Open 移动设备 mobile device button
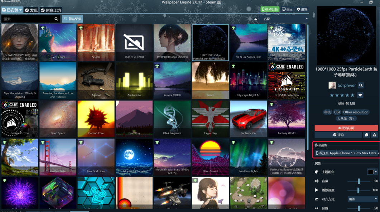Viewport: 380px width, 212px height. (270, 9)
